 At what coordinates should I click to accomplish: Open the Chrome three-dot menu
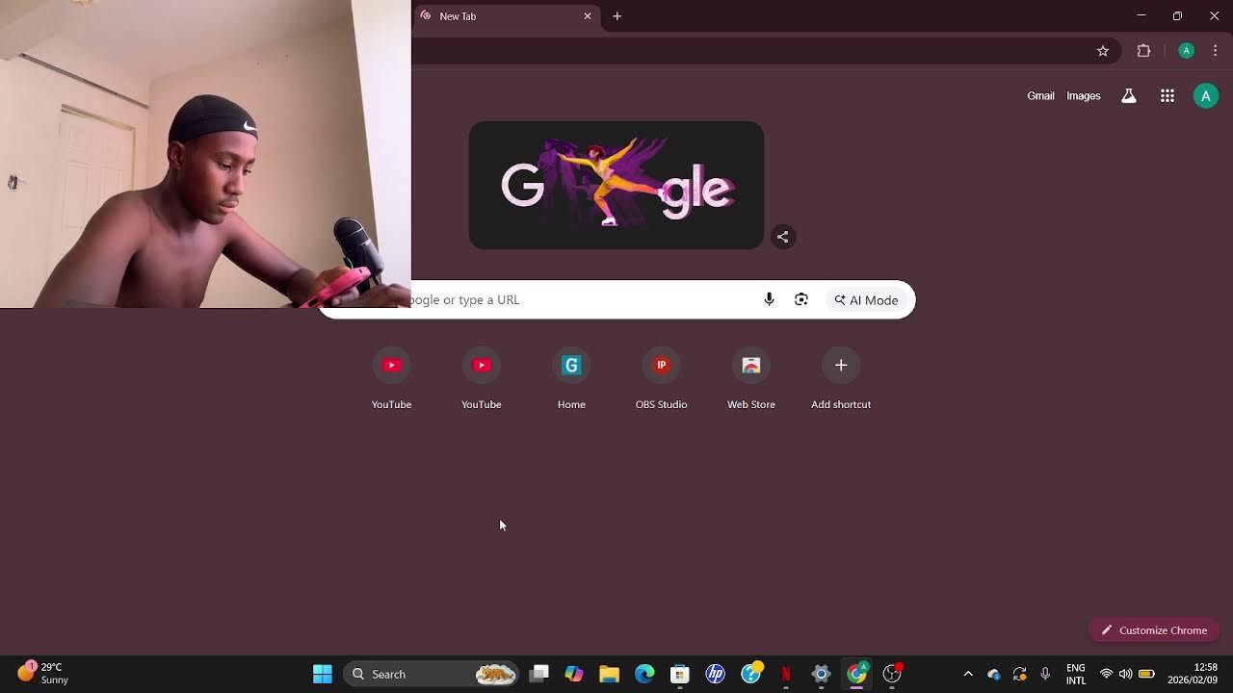coord(1215,51)
